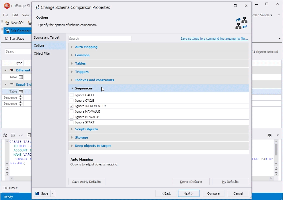This screenshot has height=200, width=283.
Task: Click the Edit Comparison toolbar icon
Action: (7, 31)
